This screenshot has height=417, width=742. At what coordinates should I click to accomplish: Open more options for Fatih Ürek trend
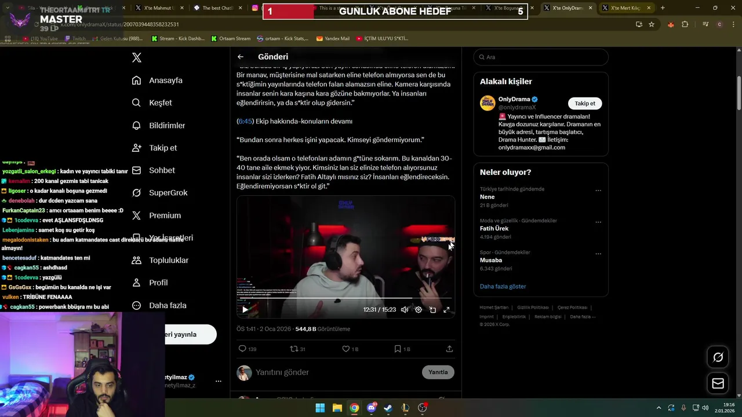tap(598, 222)
